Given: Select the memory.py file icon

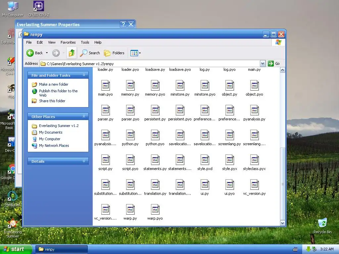Looking at the screenshot, I should [x=130, y=85].
